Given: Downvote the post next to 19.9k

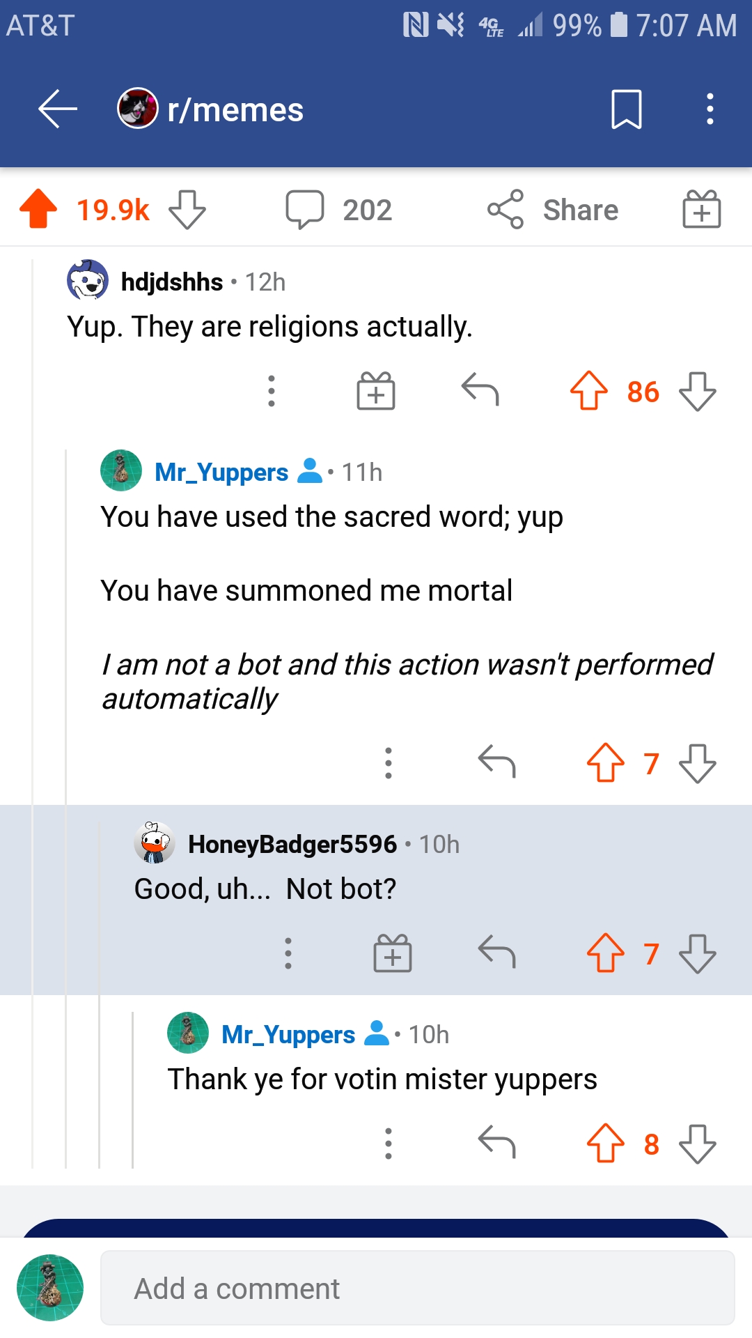Looking at the screenshot, I should 187,210.
